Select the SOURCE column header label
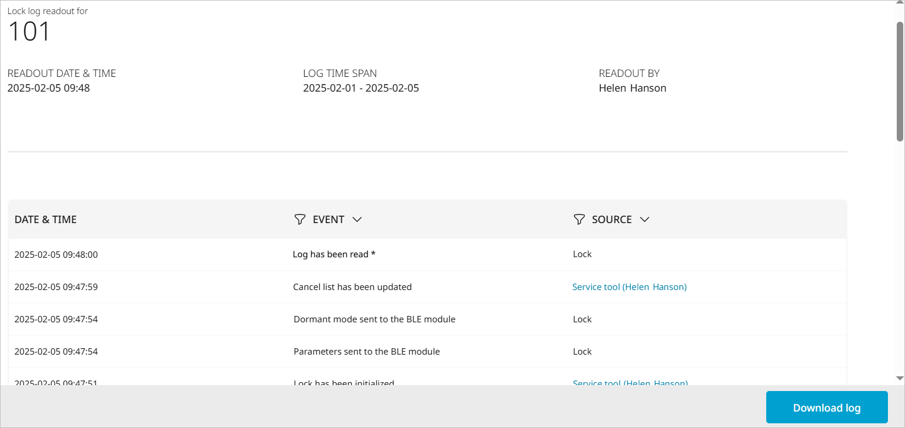 (612, 220)
